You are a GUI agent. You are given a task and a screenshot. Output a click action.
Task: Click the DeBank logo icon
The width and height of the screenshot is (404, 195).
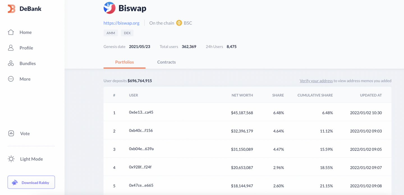12,9
